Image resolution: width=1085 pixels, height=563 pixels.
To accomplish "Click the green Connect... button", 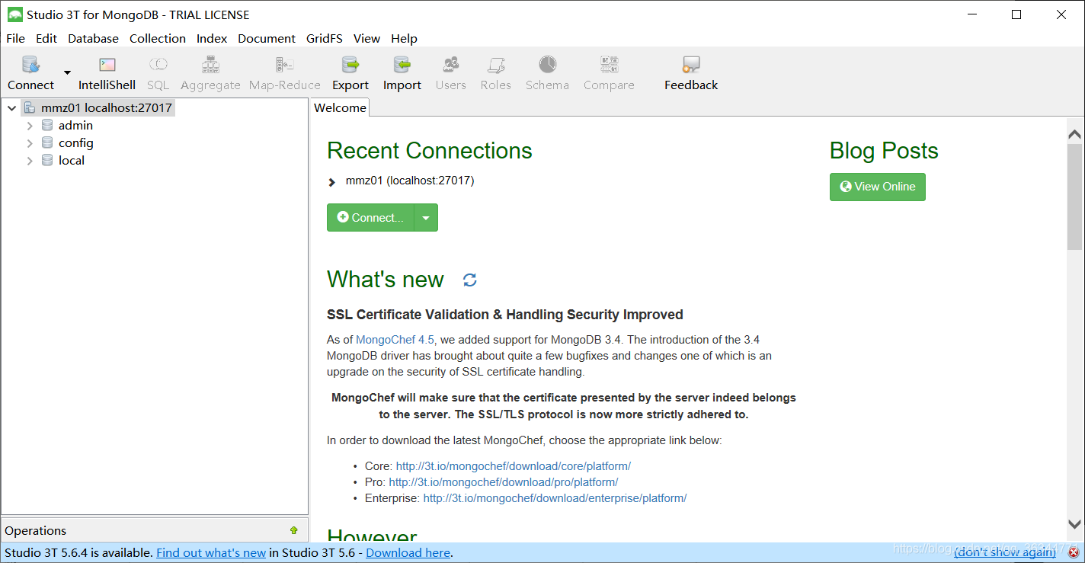I will (370, 218).
